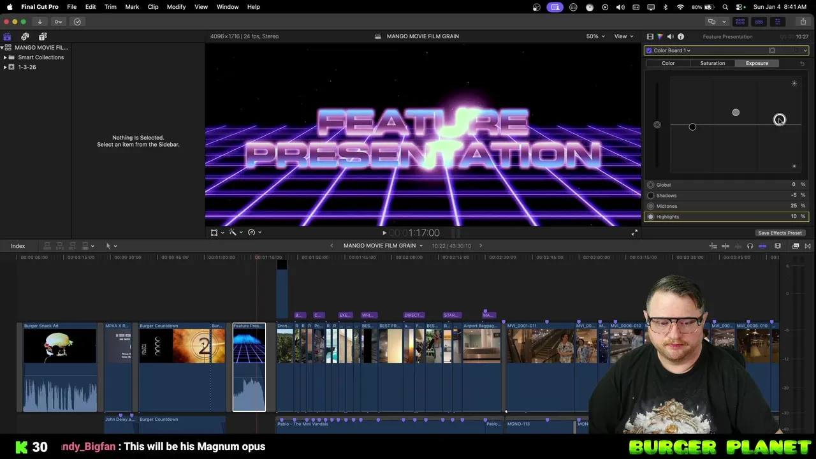Click the Midtones exposure puck

point(736,113)
